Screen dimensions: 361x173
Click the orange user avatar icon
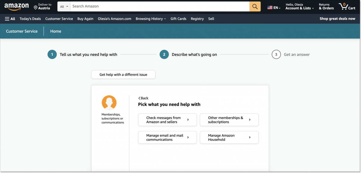coord(109,103)
